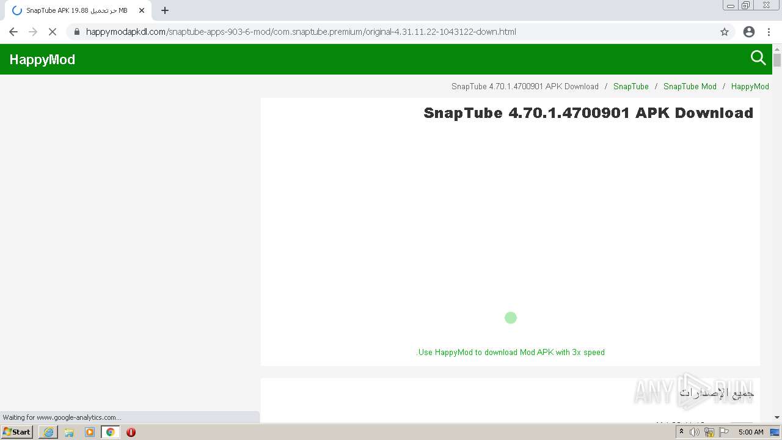Open the red antivirus taskbar icon

[131, 432]
